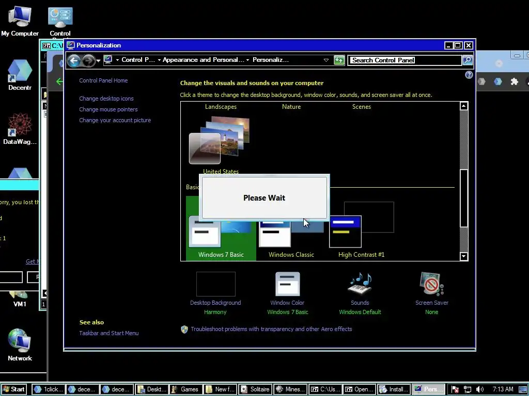Open Decentr desktop shortcut
This screenshot has height=396, width=529.
[x=20, y=75]
